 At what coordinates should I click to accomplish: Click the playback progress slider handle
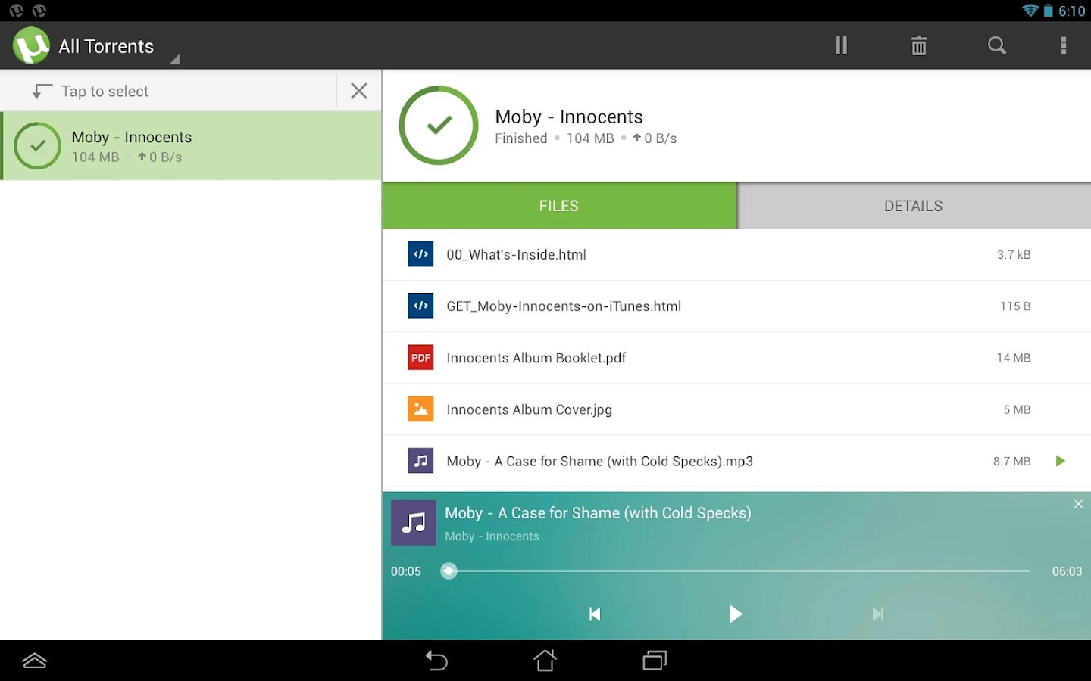coord(449,571)
